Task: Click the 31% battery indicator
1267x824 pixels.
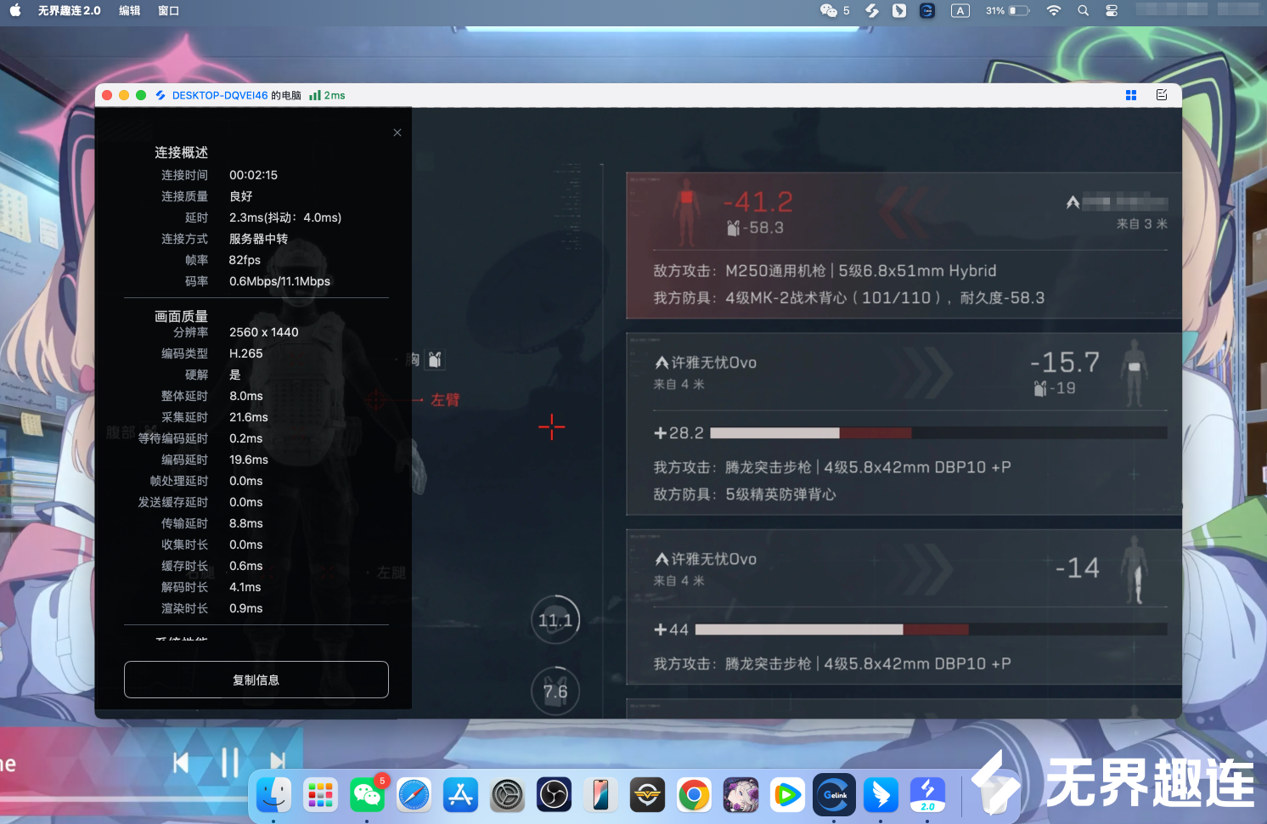Action: point(1008,11)
